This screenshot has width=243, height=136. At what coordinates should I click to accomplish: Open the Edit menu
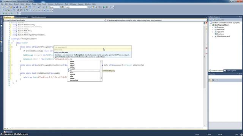(x=6, y=4)
